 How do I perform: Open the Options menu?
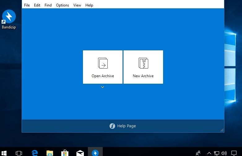(x=63, y=5)
